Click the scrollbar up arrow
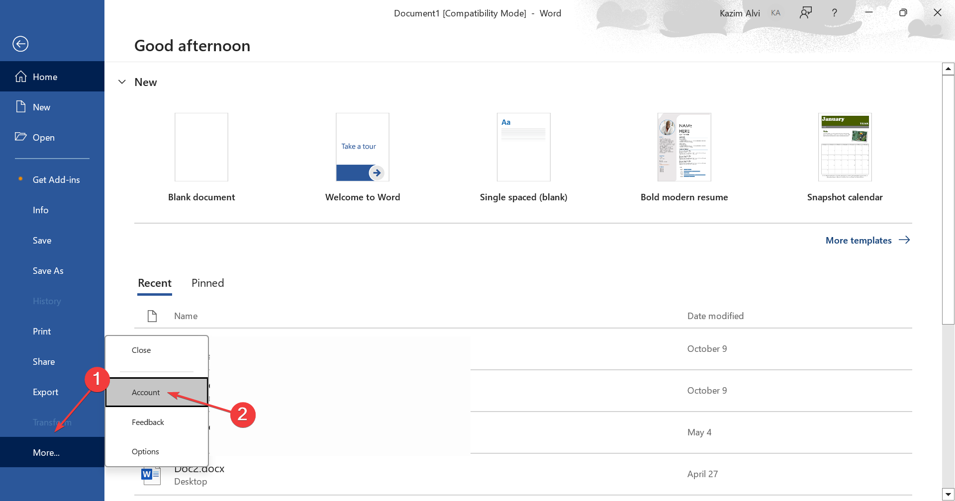The height and width of the screenshot is (501, 955). [948, 69]
